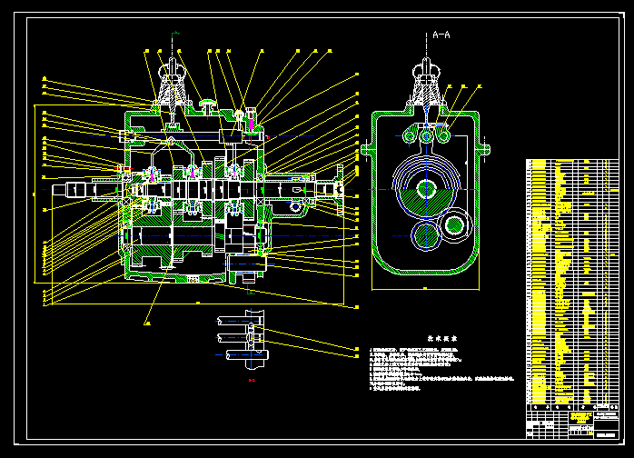The image size is (634, 458).
Task: Click the yellow title text in title block
Action: pyautogui.click(x=580, y=418)
